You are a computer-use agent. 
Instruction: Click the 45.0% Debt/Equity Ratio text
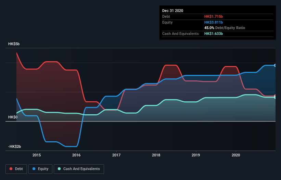pos(225,28)
